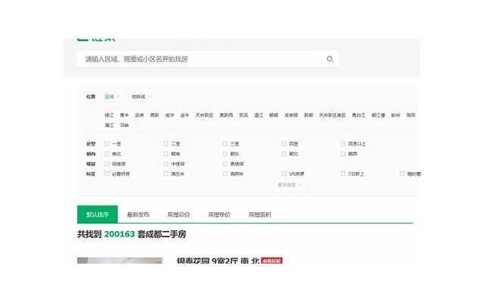Enable the 朝西 west-facing checkbox

tap(343, 154)
